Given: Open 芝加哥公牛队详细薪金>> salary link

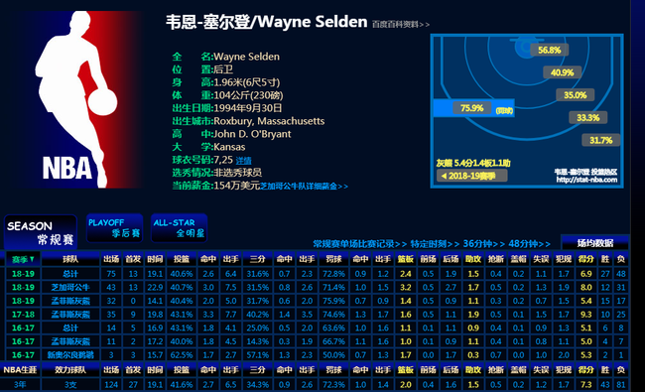Looking at the screenshot, I should click(304, 187).
